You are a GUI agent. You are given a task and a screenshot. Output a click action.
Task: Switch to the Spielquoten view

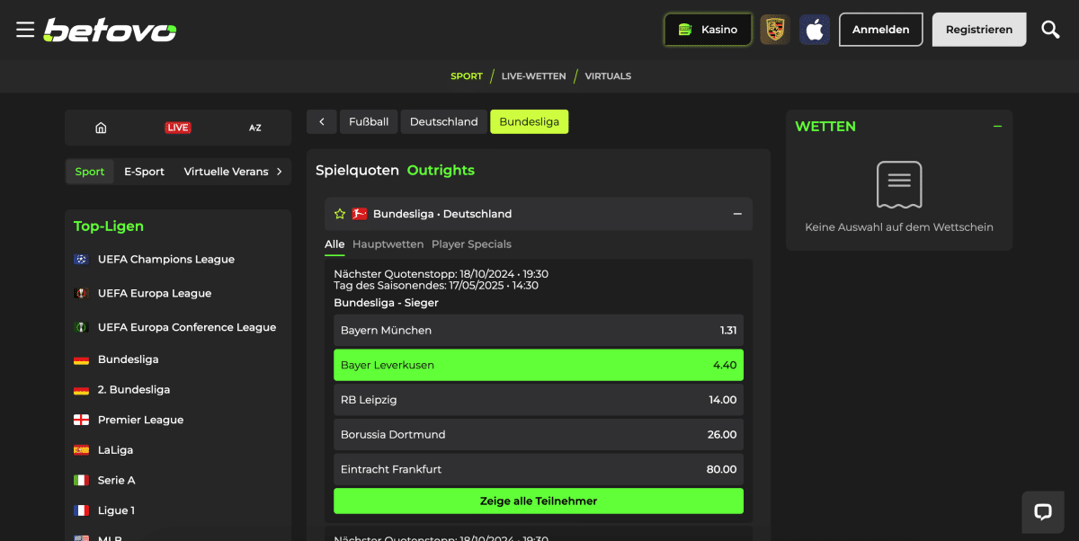click(357, 170)
